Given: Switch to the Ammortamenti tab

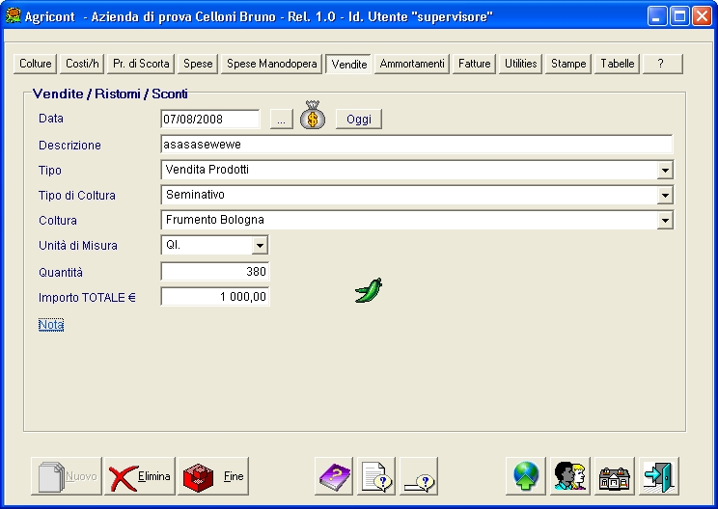Looking at the screenshot, I should (412, 64).
